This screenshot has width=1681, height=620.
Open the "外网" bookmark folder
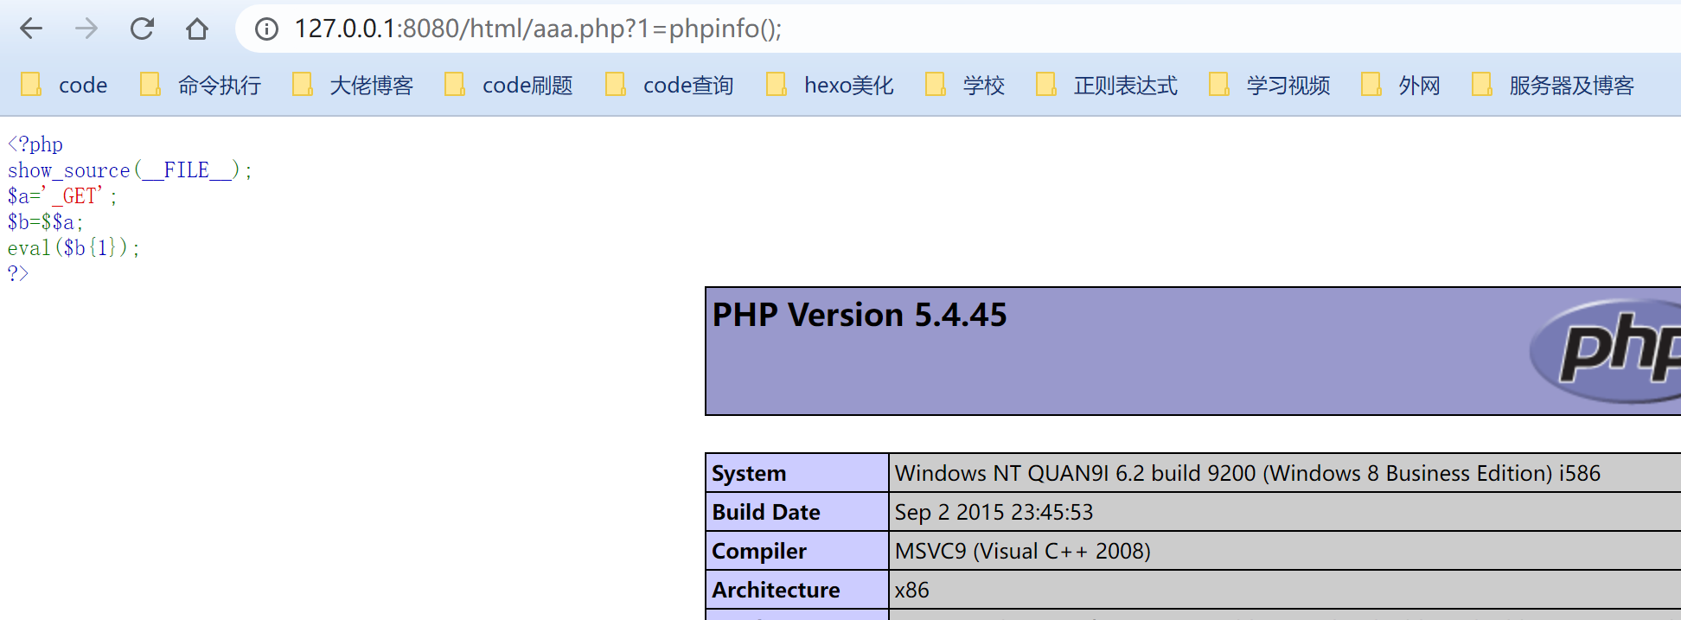click(x=1402, y=85)
